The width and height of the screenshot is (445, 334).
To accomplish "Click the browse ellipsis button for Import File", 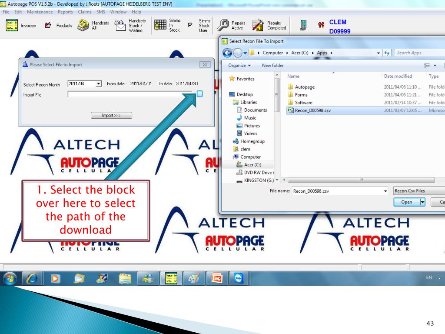I will [200, 94].
